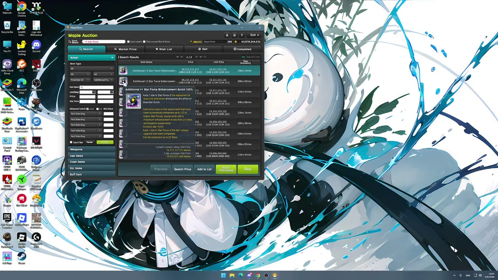Open the GCC desktop shortcut
Image resolution: width=498 pixels, height=280 pixels.
point(22,65)
